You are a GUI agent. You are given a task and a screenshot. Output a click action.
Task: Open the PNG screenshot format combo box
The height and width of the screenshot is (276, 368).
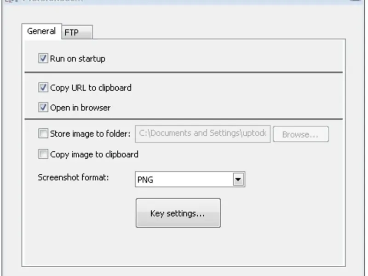[x=184, y=180]
